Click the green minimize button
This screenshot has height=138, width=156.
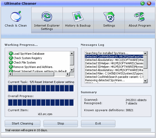click(x=142, y=3)
